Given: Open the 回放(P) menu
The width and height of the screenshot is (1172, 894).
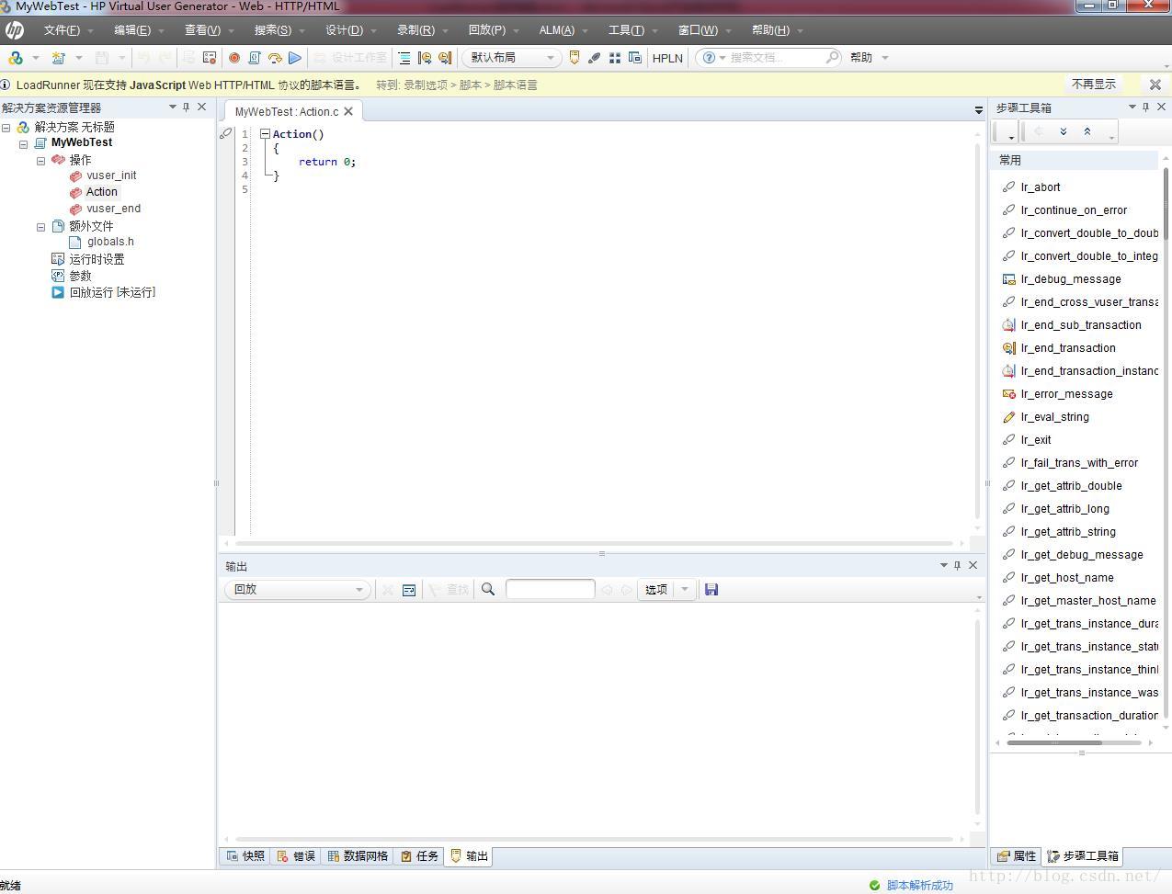Looking at the screenshot, I should pyautogui.click(x=493, y=30).
